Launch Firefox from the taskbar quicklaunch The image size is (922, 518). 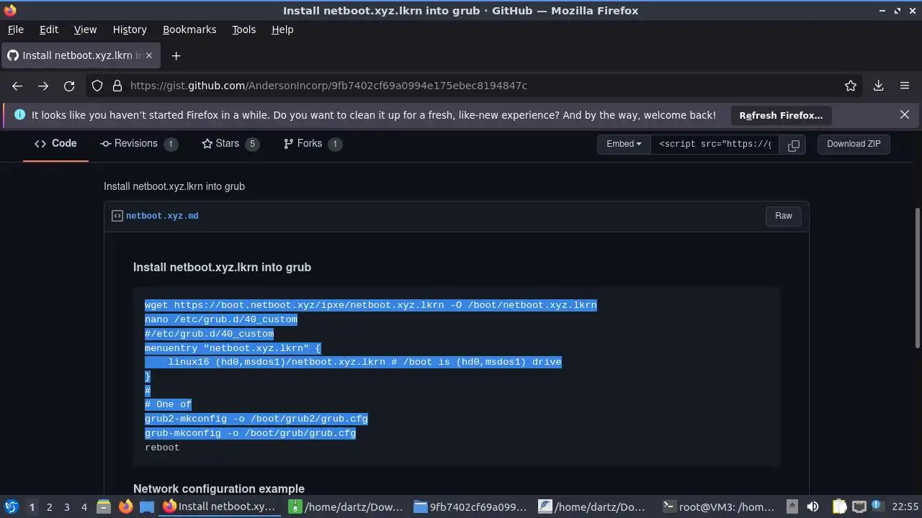point(125,506)
